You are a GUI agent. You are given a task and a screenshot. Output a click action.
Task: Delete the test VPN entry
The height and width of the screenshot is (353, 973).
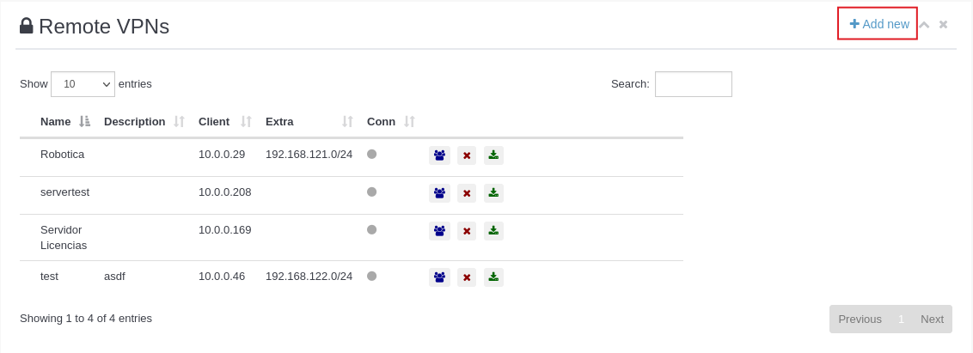(x=467, y=277)
